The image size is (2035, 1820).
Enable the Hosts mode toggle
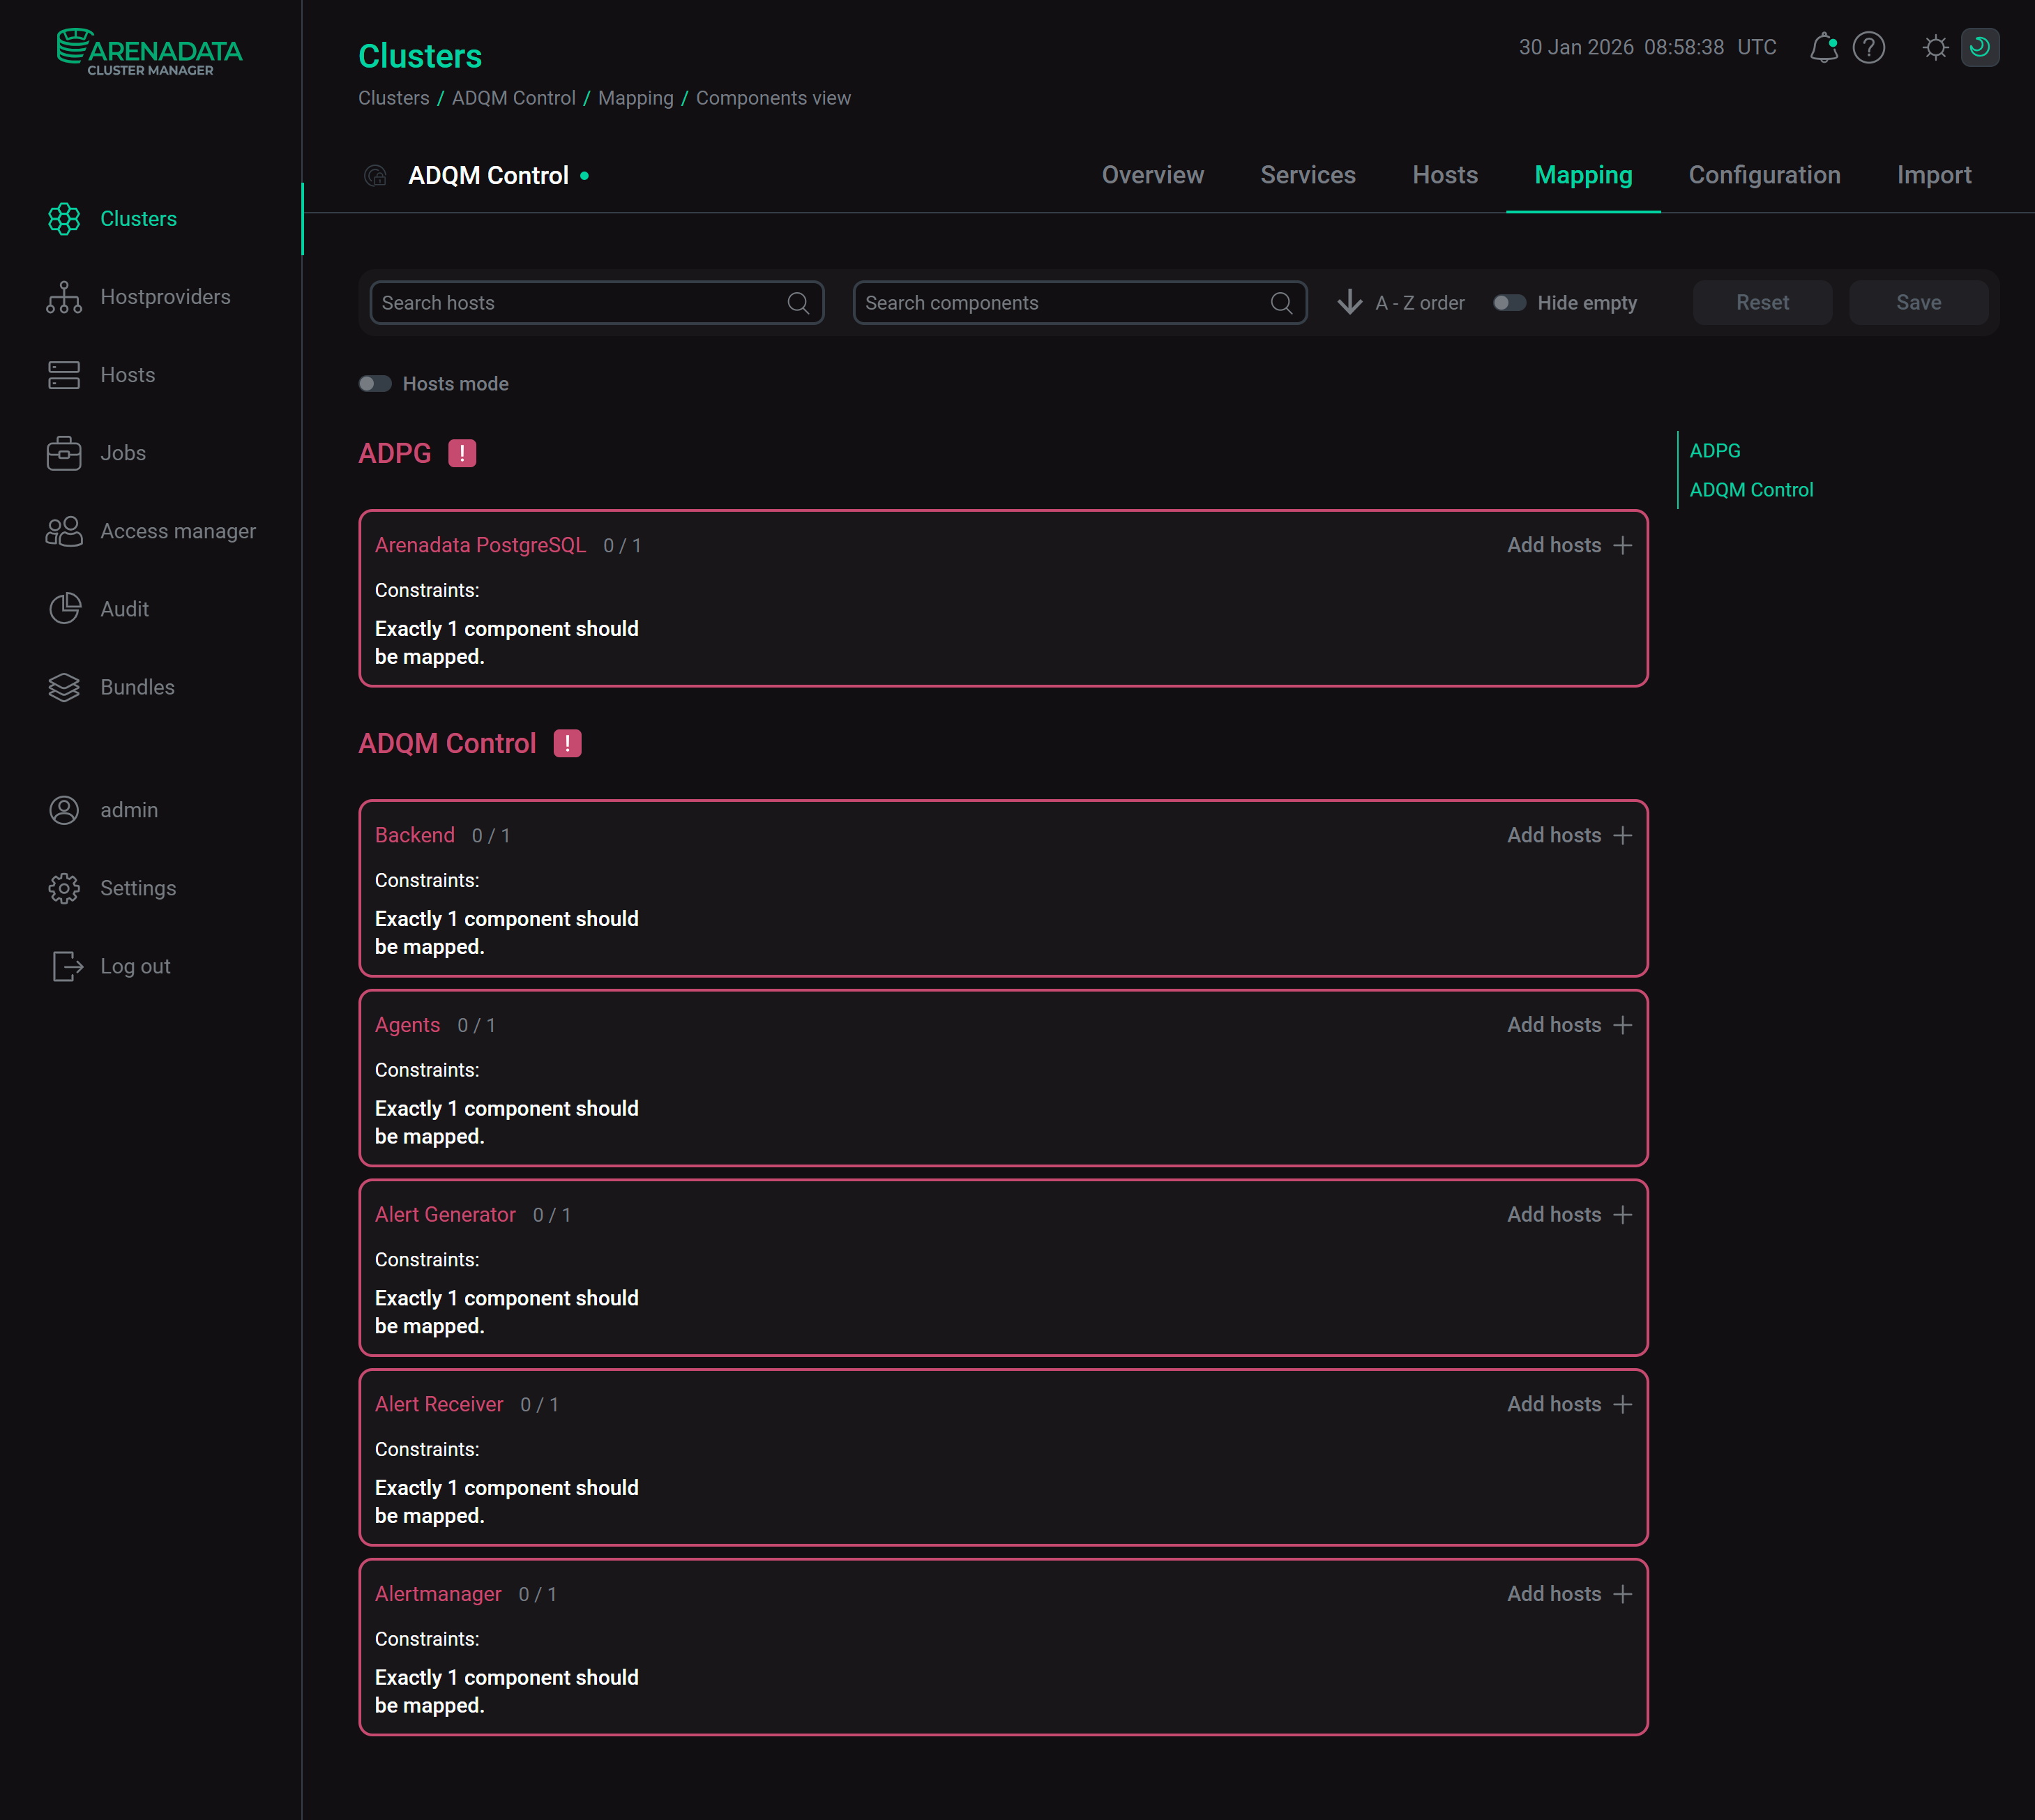tap(375, 383)
